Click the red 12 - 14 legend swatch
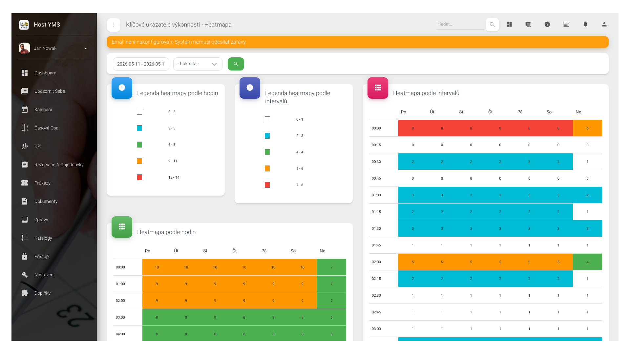Image resolution: width=630 pixels, height=354 pixels. pyautogui.click(x=139, y=177)
